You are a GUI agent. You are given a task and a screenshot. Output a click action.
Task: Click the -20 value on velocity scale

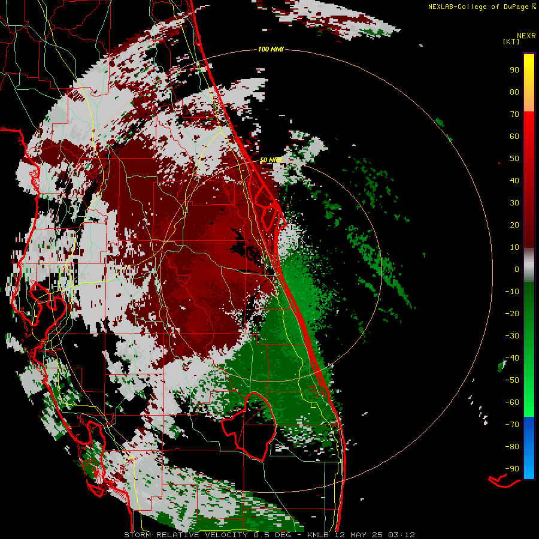tap(512, 313)
